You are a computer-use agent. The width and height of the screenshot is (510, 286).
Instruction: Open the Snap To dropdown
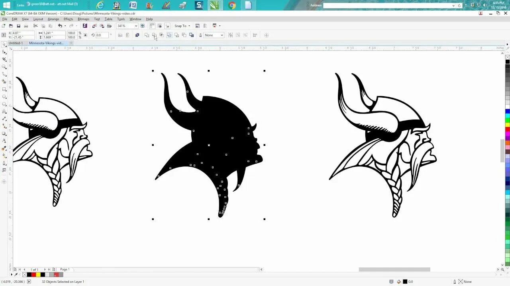[182, 26]
